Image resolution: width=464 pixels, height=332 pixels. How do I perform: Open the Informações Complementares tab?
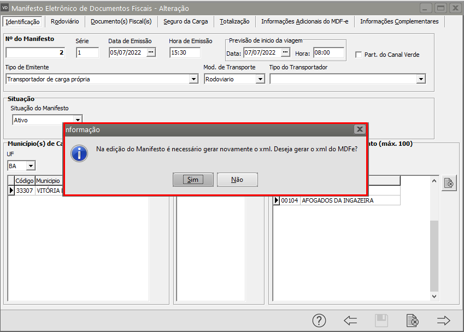pos(399,21)
